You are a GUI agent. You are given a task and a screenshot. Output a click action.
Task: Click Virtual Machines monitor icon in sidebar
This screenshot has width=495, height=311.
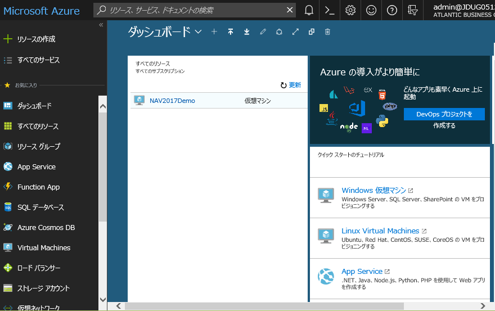click(x=8, y=247)
